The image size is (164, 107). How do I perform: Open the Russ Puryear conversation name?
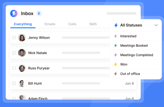tap(39, 68)
